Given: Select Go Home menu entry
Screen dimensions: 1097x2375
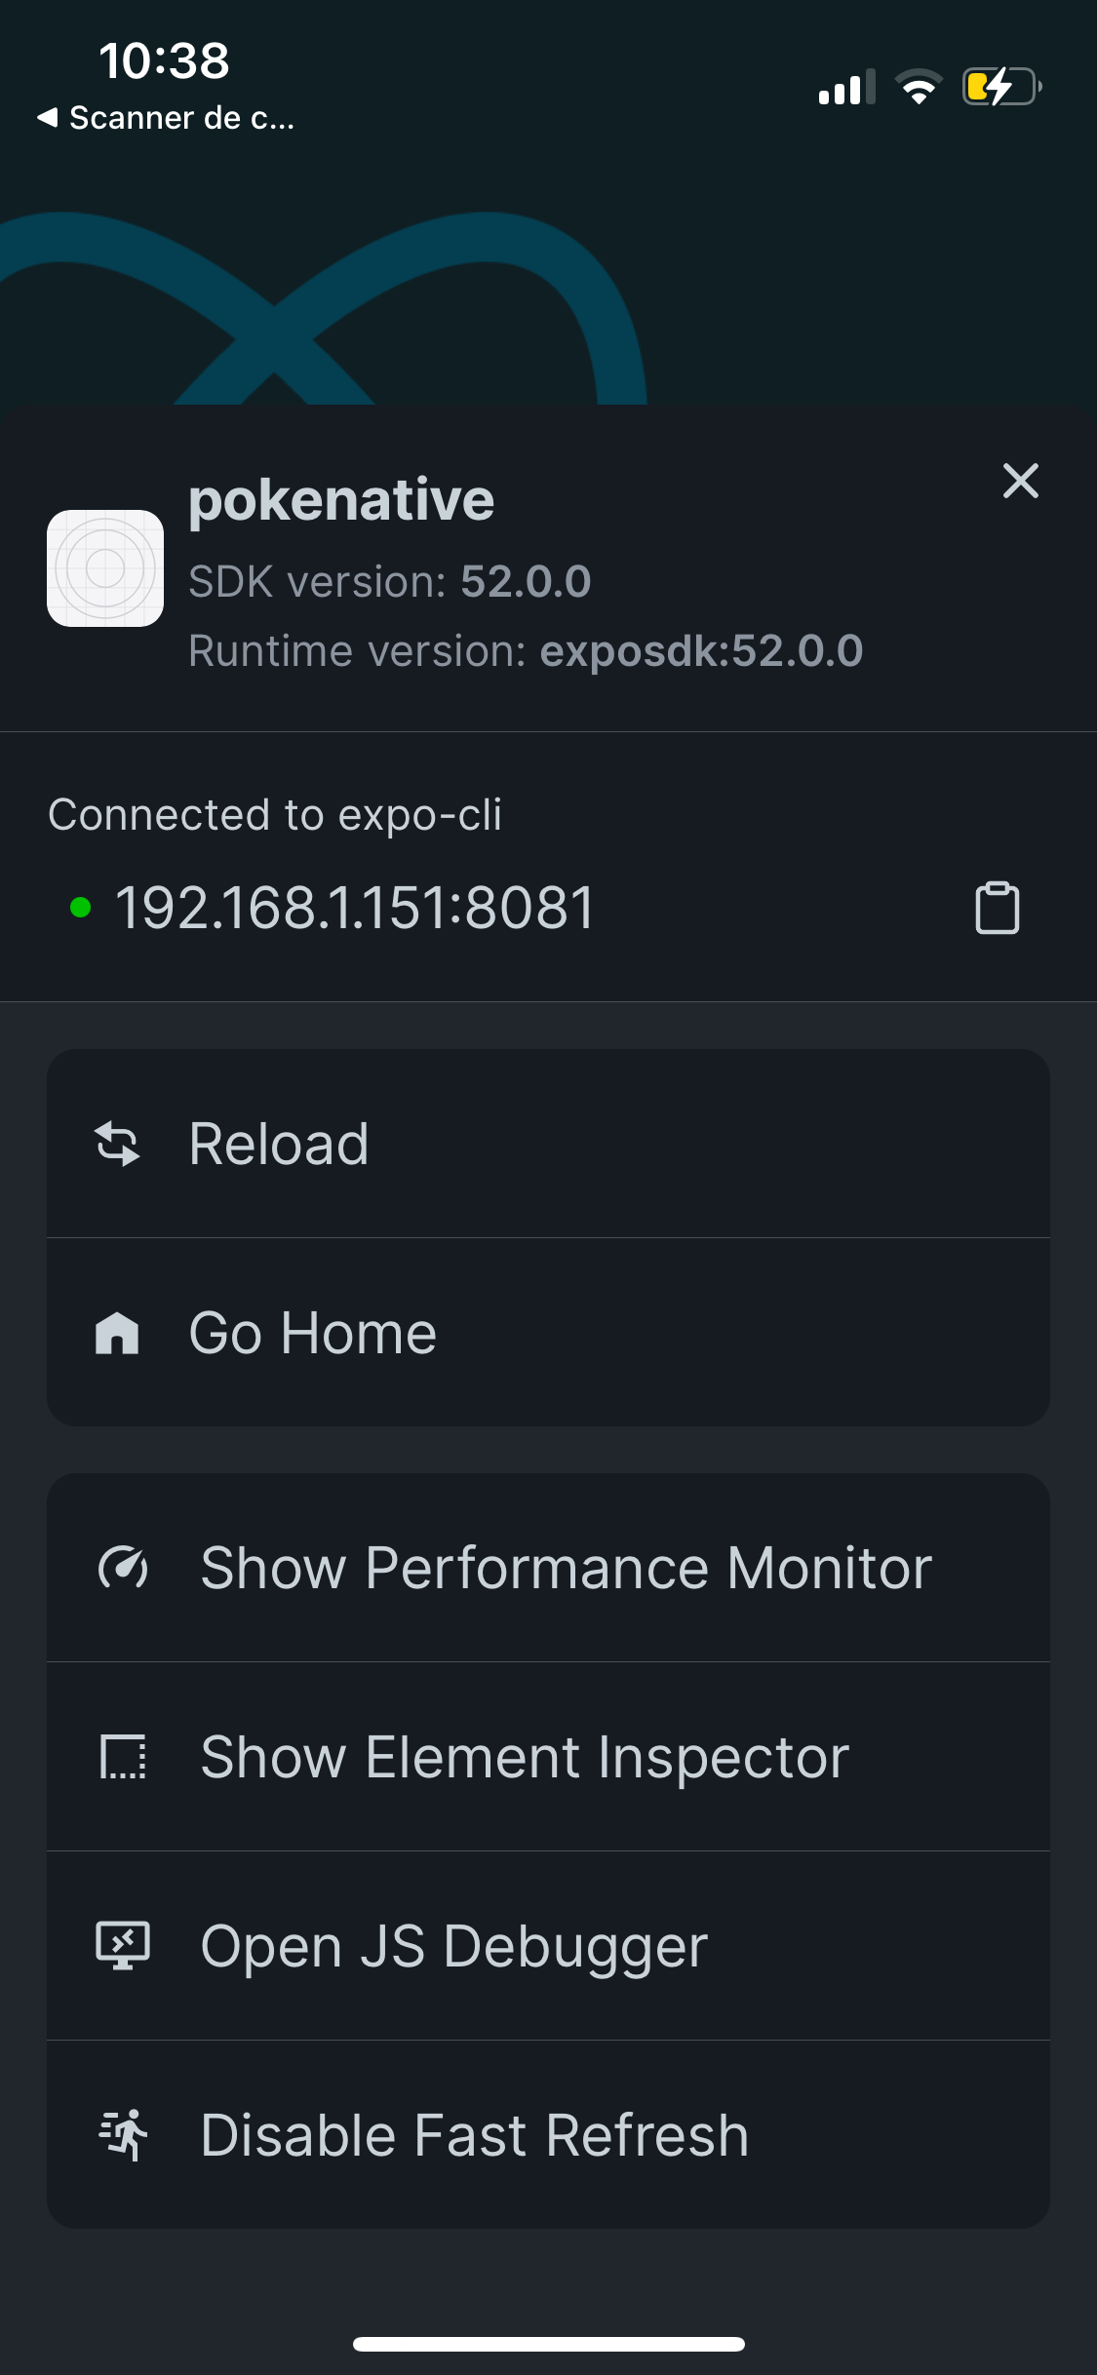Looking at the screenshot, I should 548,1333.
